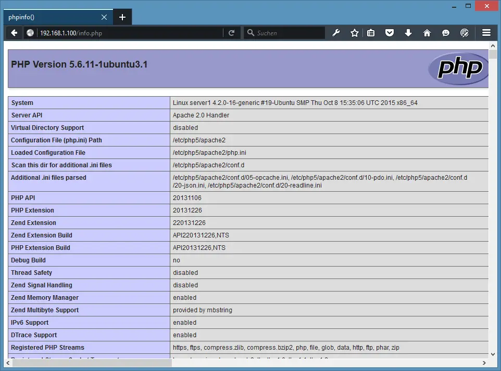
Task: Click the /etc/php5/apache2/conf.d value
Action: pos(208,165)
